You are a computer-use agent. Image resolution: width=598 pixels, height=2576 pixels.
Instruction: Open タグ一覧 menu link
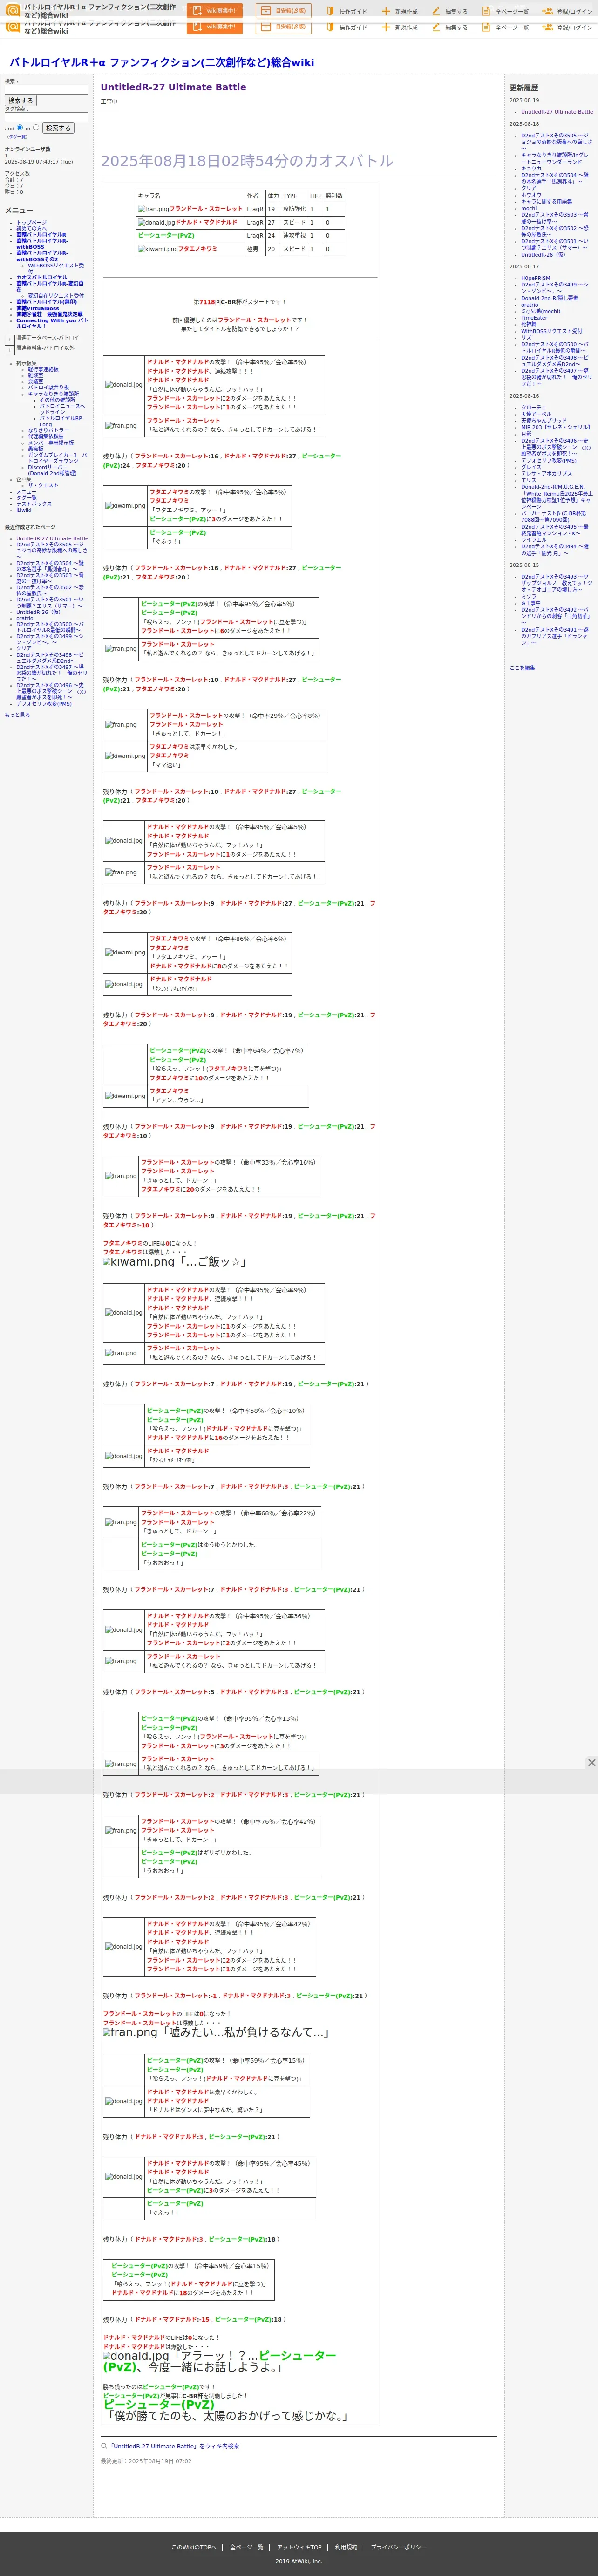pos(26,498)
